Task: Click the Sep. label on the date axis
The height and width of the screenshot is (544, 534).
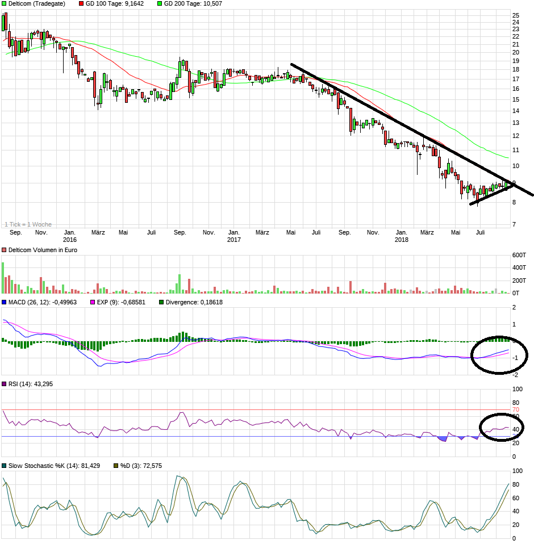Action: (16, 232)
